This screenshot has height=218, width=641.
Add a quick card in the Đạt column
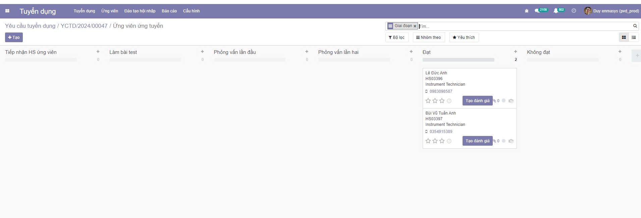516,52
